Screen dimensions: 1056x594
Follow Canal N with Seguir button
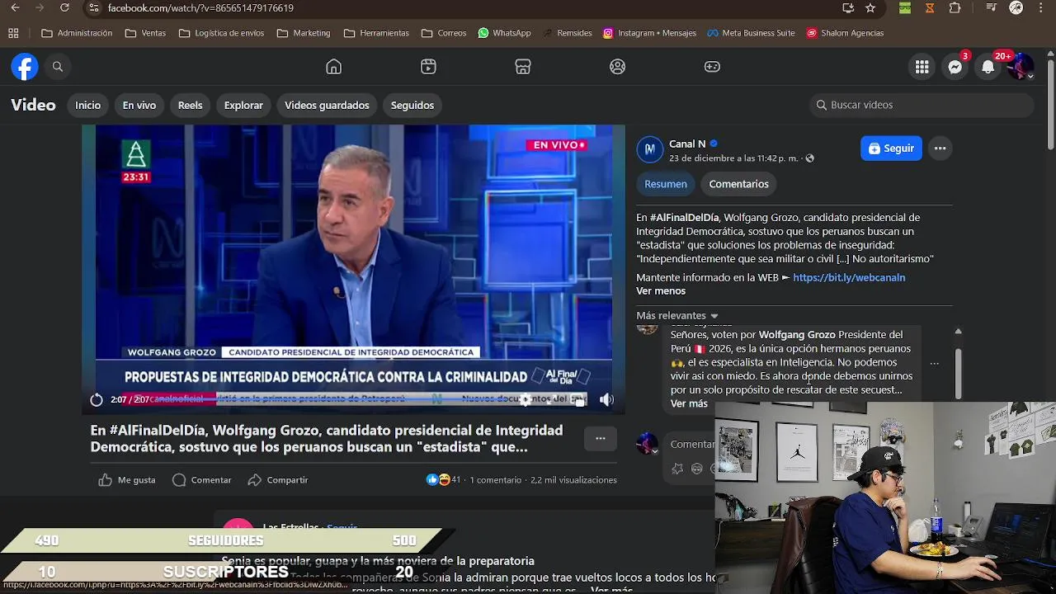[x=891, y=148]
